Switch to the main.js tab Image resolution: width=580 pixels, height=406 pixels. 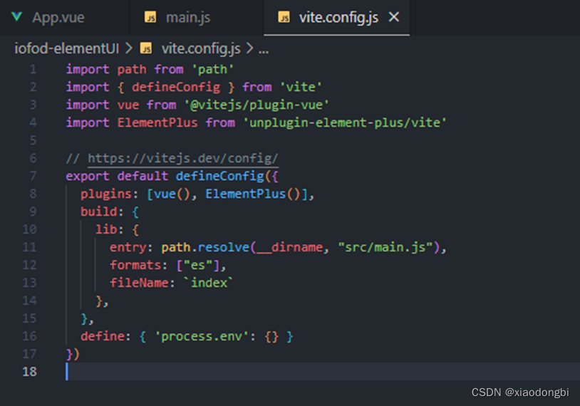click(x=197, y=17)
